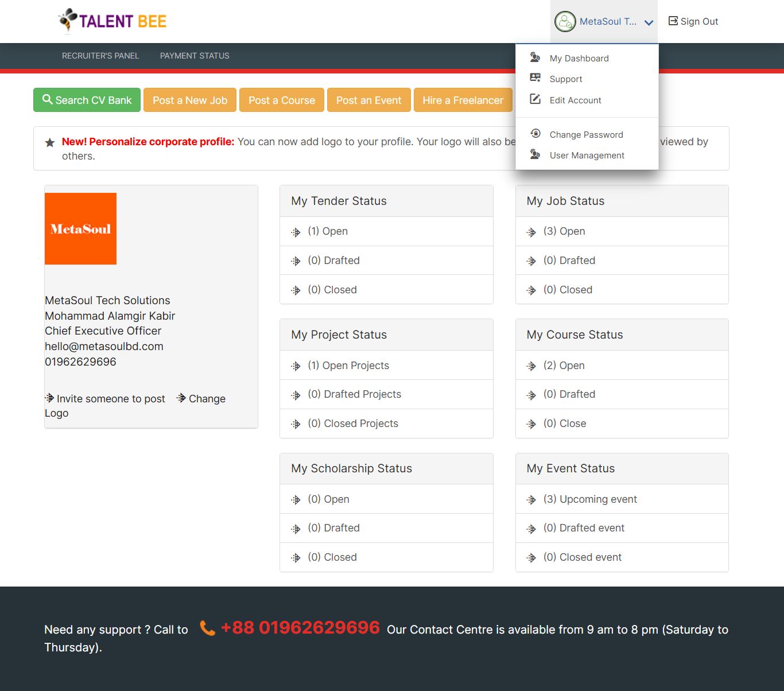The image size is (784, 691).
Task: View the (0) Drafted jobs link
Action: pos(569,261)
